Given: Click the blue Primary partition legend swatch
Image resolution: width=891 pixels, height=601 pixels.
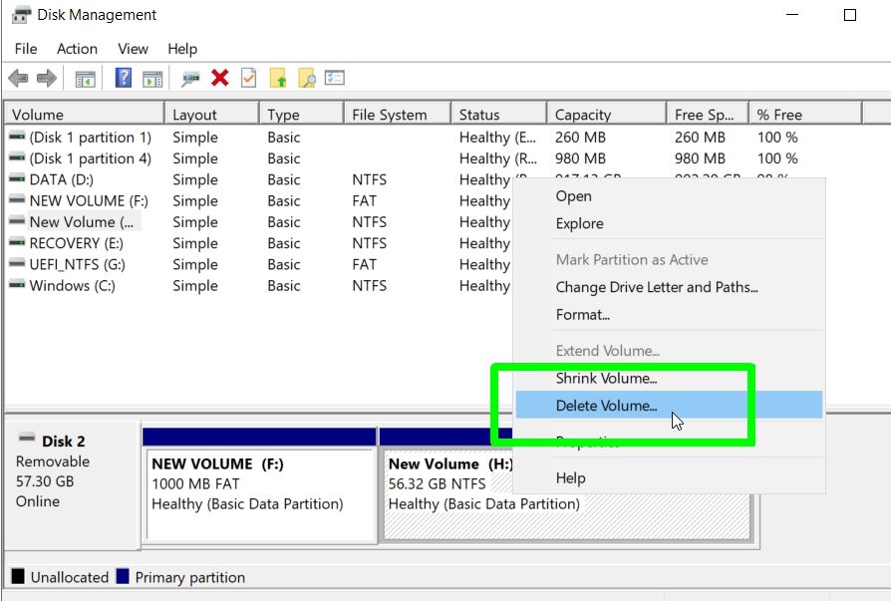Looking at the screenshot, I should (x=123, y=576).
